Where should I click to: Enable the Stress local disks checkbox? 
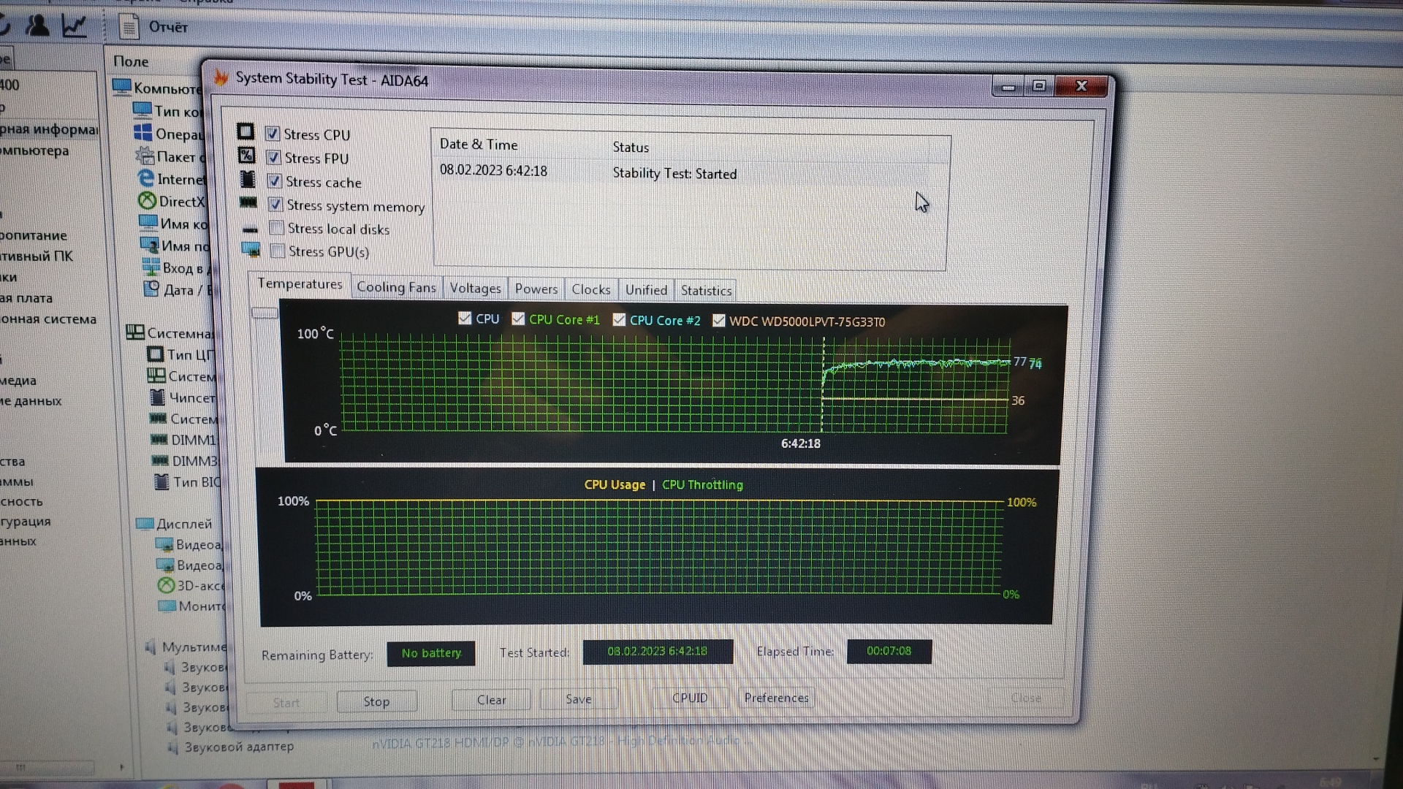276,228
